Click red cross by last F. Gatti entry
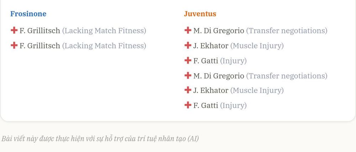The height and width of the screenshot is (152, 356). [x=188, y=105]
